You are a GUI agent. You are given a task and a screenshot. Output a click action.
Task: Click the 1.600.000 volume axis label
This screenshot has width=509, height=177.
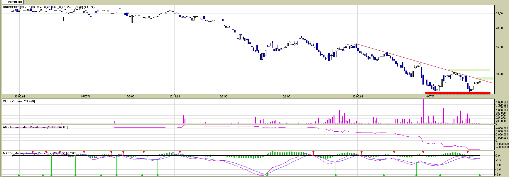pos(501,102)
